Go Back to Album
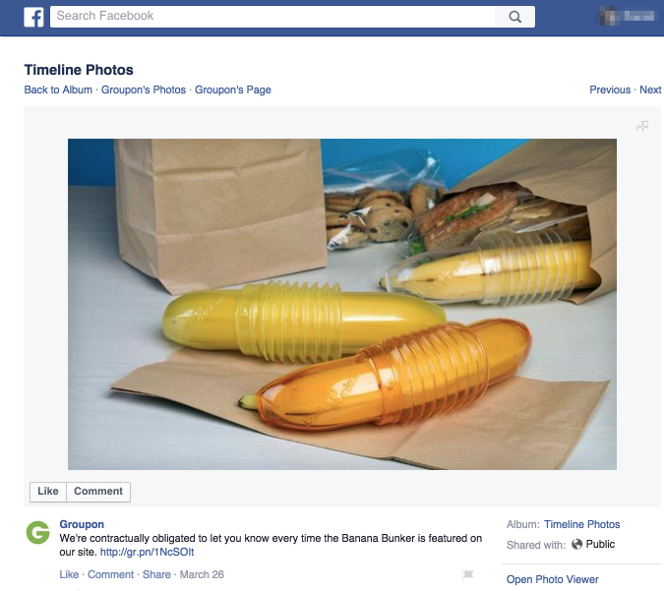 [x=58, y=89]
